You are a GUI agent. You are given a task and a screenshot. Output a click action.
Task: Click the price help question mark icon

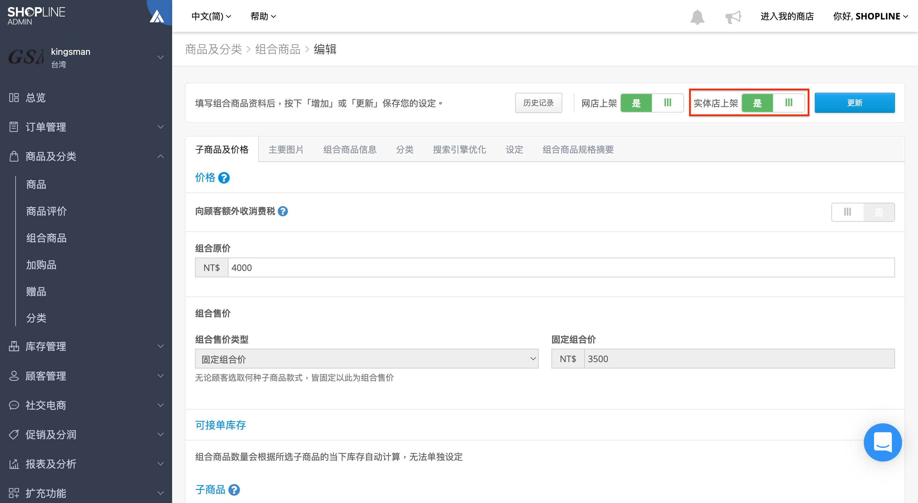tap(224, 178)
